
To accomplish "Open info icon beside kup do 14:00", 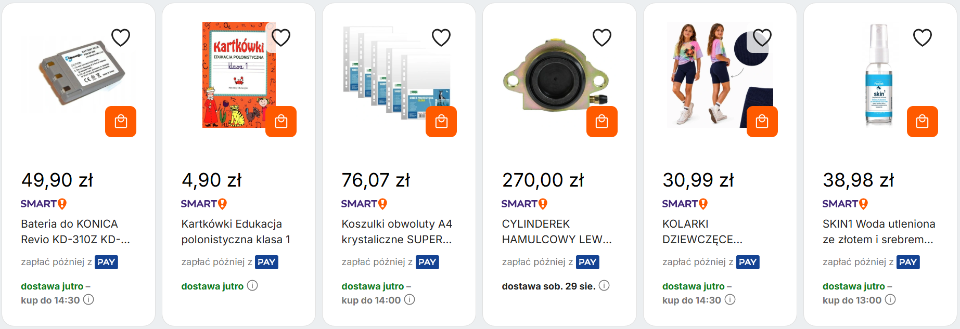I will tap(409, 299).
